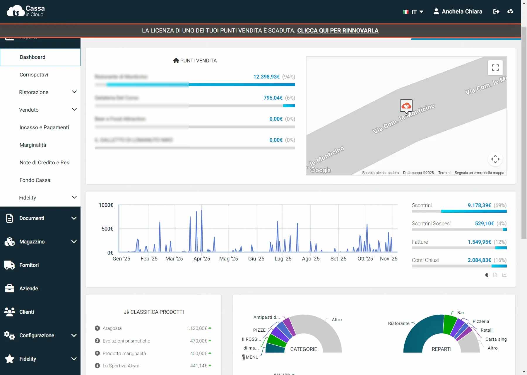Image resolution: width=527 pixels, height=375 pixels.
Task: Open Incasso e Pagamenti report
Action: tap(44, 127)
